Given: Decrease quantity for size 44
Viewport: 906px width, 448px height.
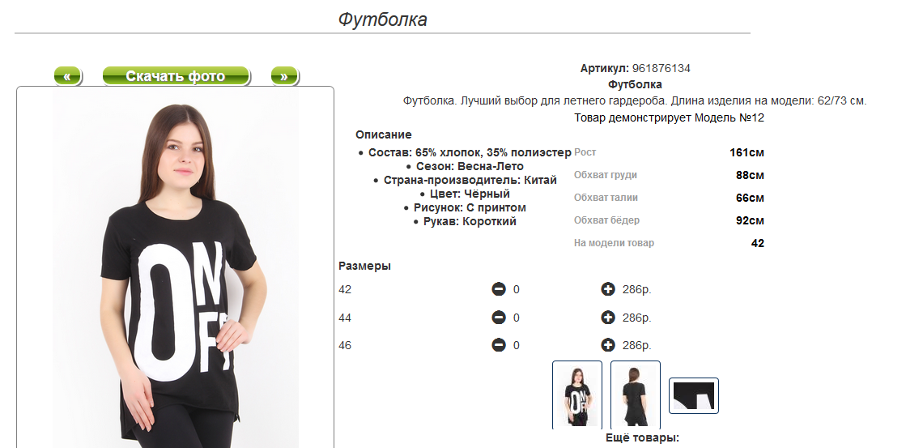Looking at the screenshot, I should 499,318.
